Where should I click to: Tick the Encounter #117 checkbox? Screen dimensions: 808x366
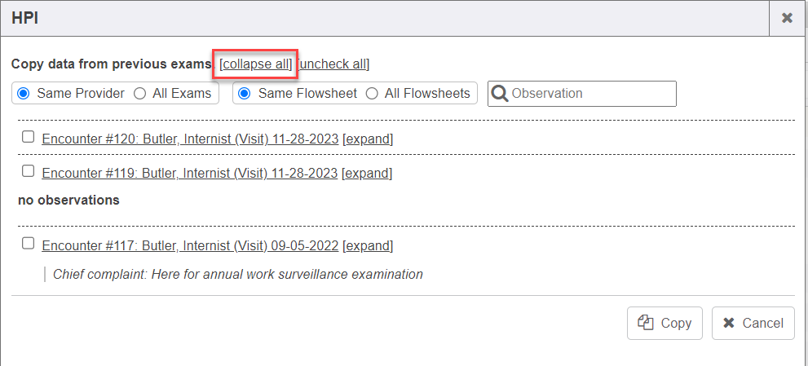(x=29, y=243)
